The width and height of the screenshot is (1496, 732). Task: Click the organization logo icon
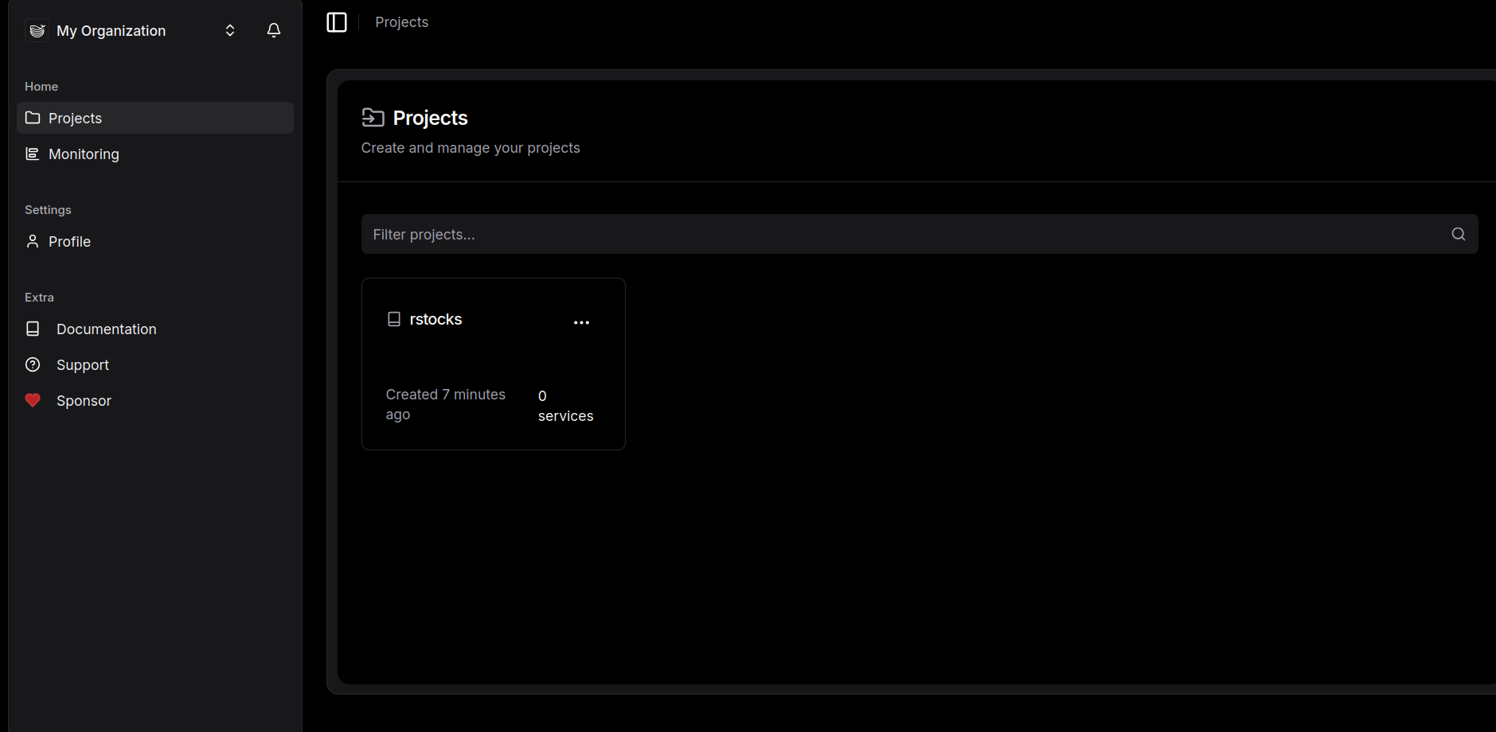point(37,30)
